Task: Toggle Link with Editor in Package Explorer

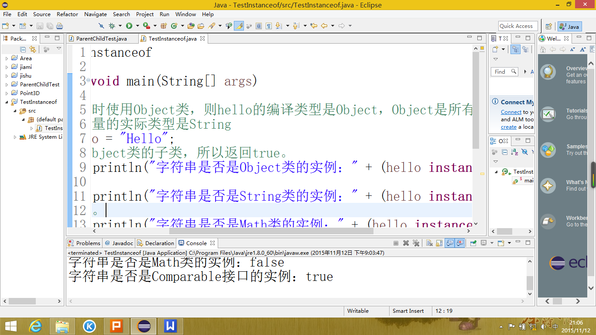Action: (x=33, y=49)
